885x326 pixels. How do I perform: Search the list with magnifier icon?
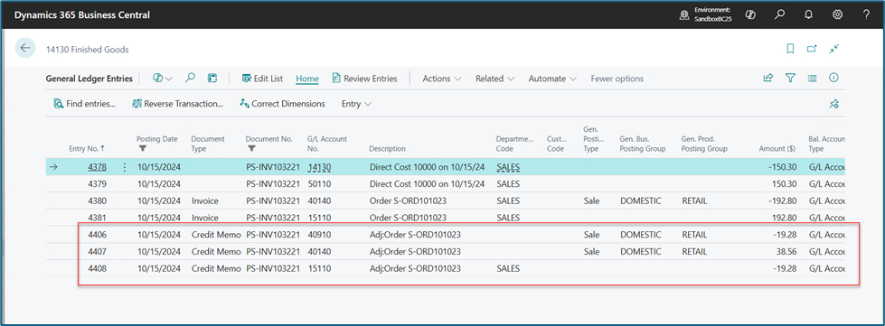pos(190,79)
